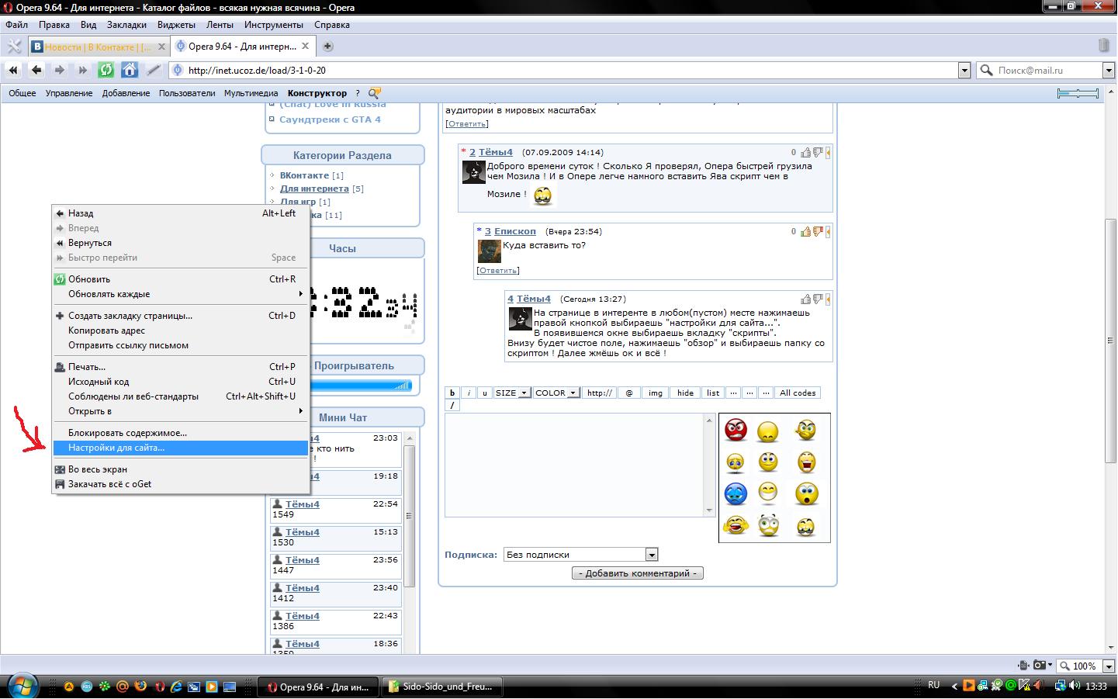Click the slider control in admin bar

[x=1078, y=93]
